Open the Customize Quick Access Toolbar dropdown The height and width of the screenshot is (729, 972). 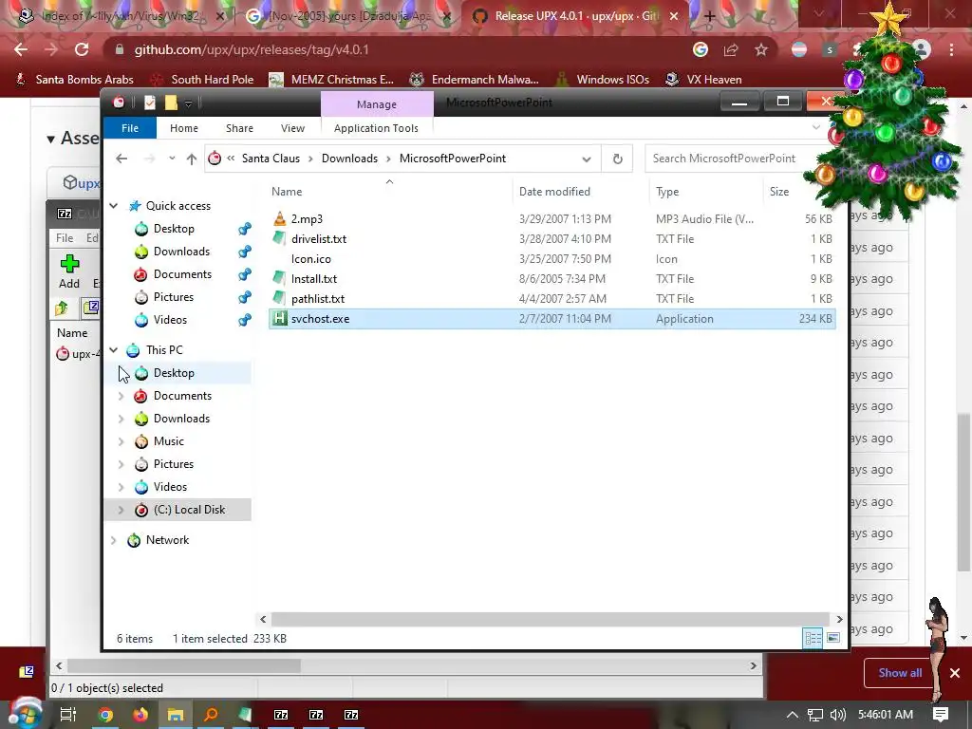tap(189, 103)
